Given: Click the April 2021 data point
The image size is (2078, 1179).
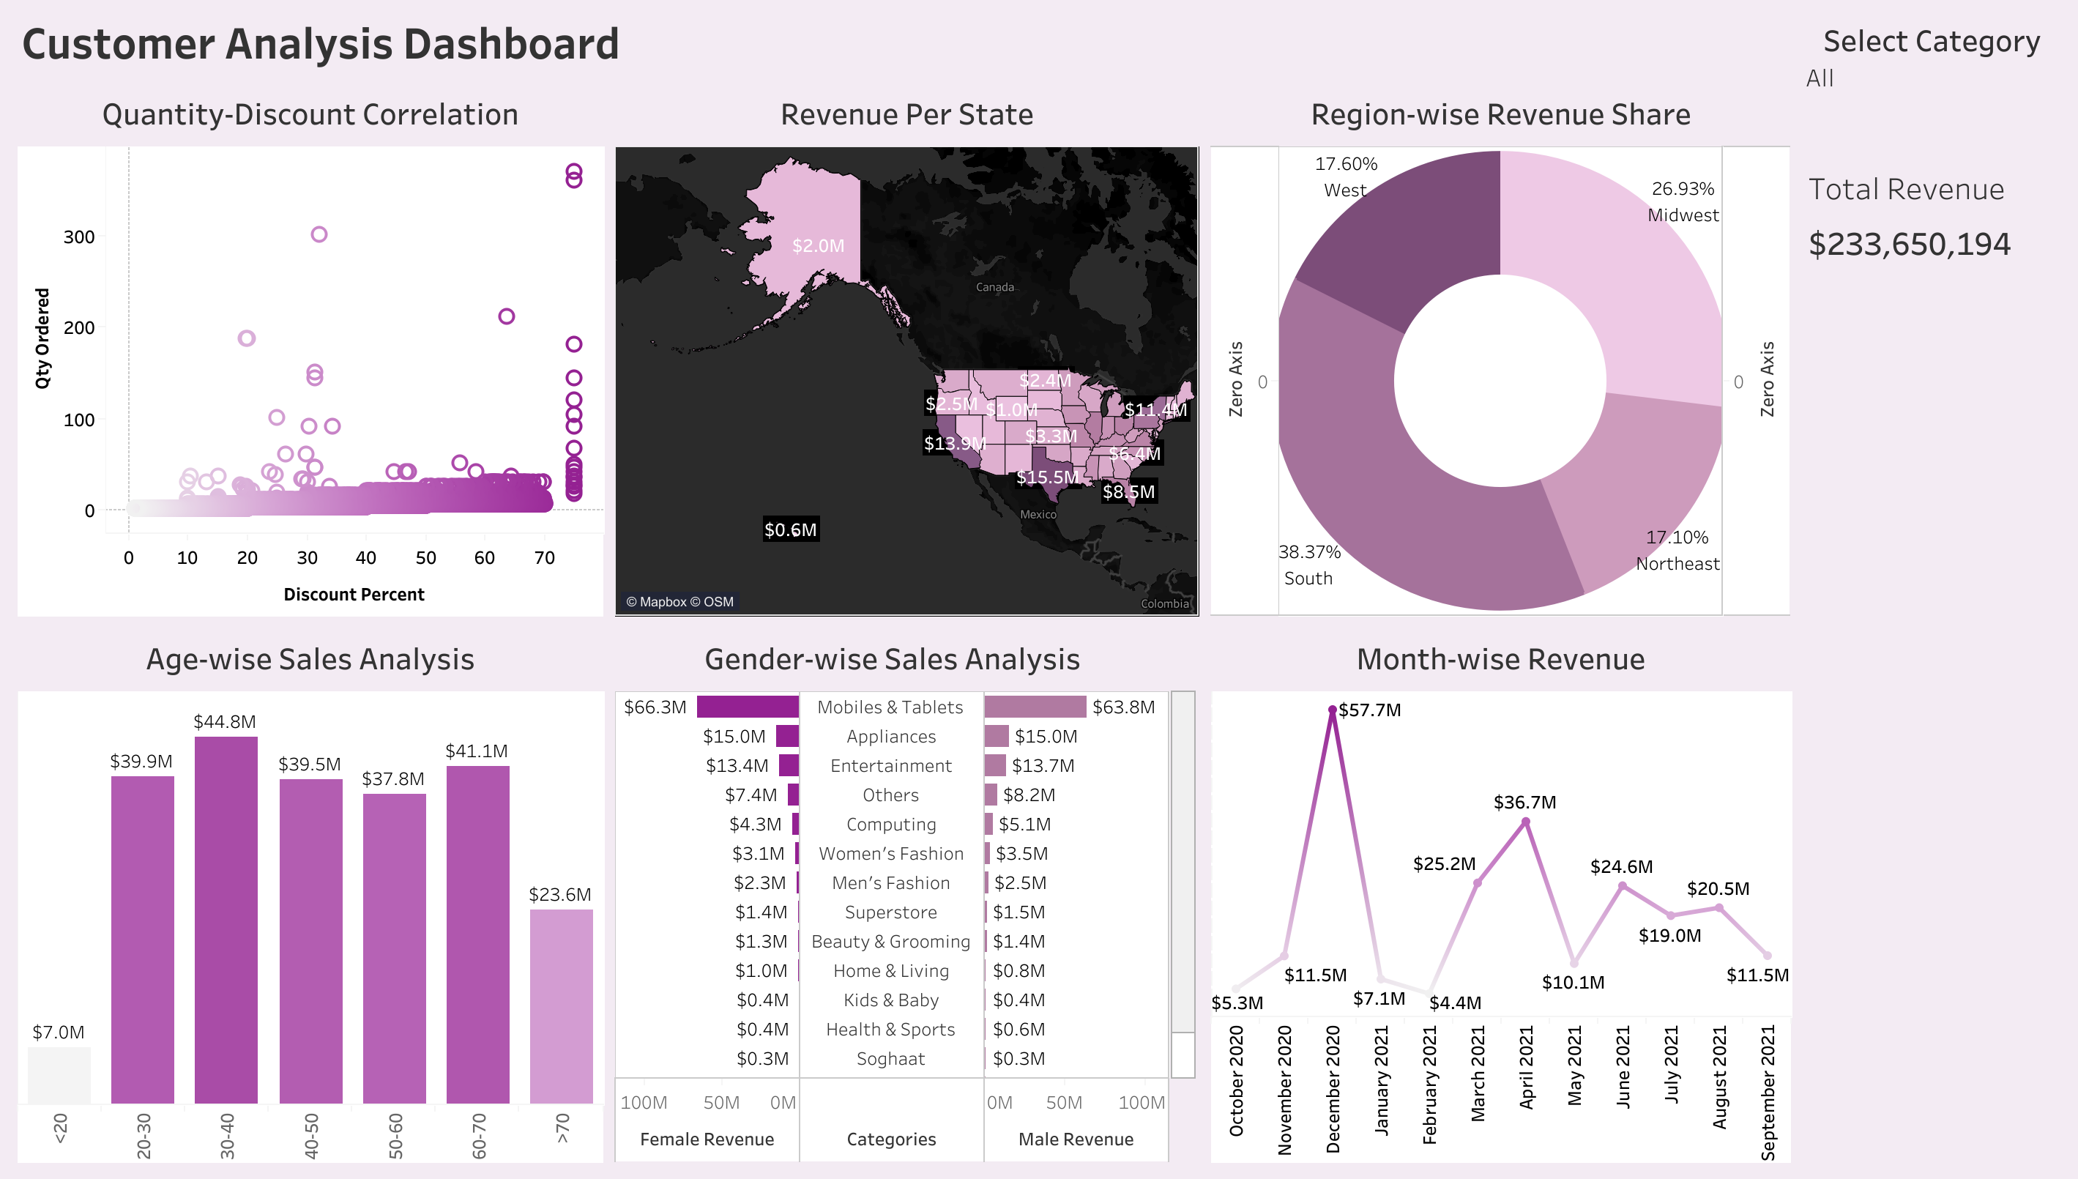Looking at the screenshot, I should click(x=1526, y=822).
